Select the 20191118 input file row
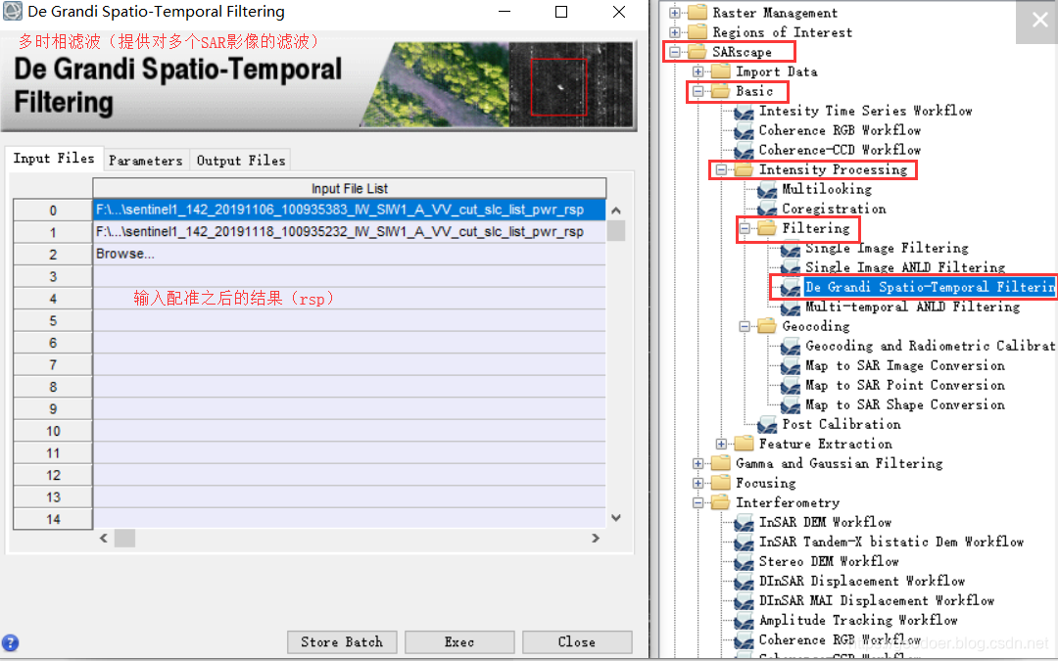Screen dimensions: 1058x661 pyautogui.click(x=349, y=232)
